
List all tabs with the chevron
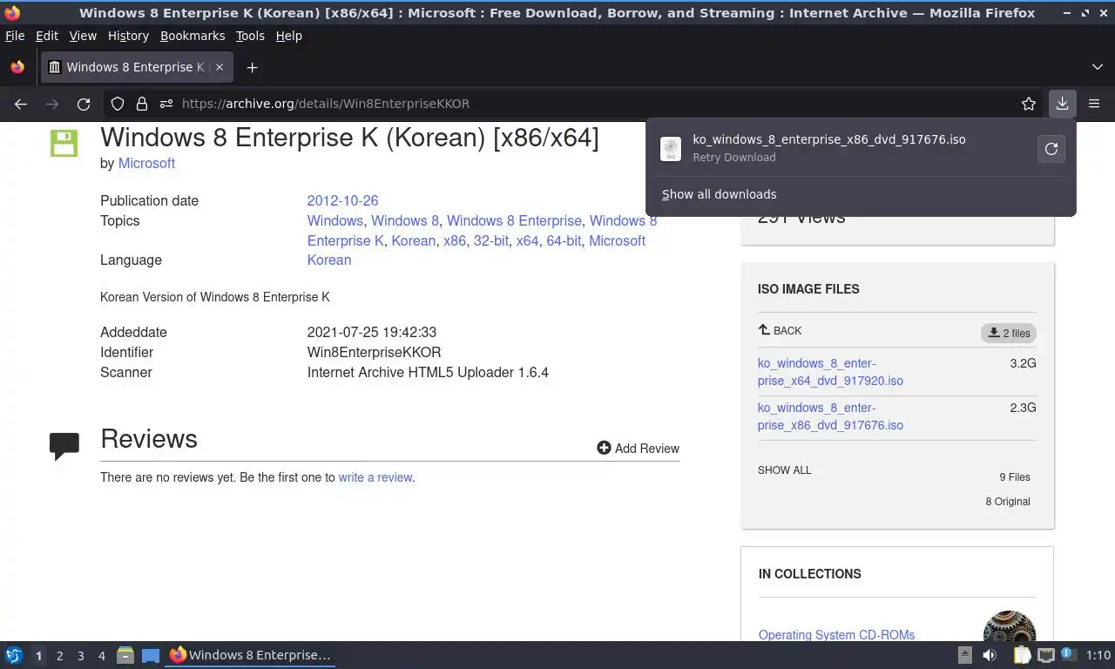click(x=1097, y=67)
